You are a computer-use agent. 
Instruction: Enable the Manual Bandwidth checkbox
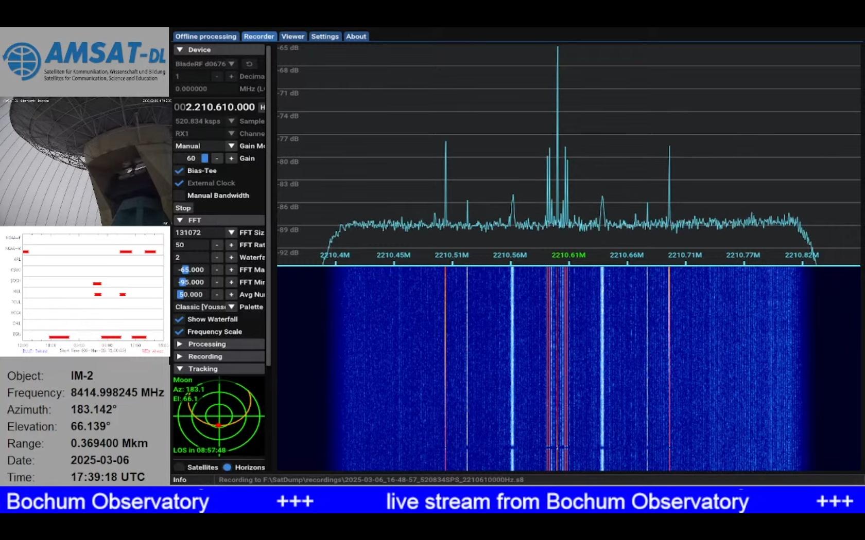(179, 195)
